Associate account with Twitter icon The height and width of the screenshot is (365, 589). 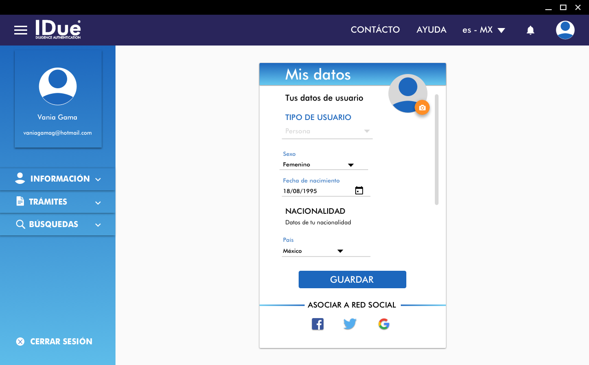(x=350, y=324)
